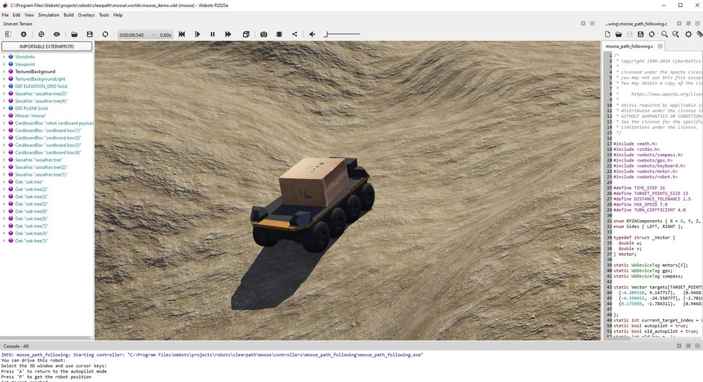Expand the CardboardBox "cardboard box(1)" node
Image resolution: width=703 pixels, height=382 pixels.
[4, 131]
